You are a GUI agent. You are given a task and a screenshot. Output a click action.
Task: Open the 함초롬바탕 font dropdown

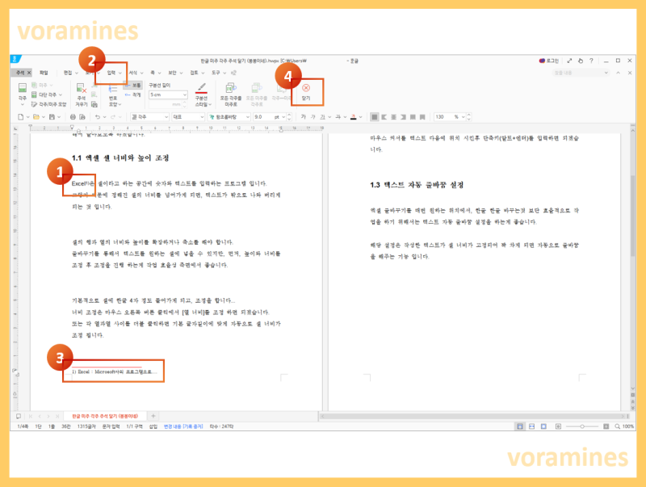229,117
